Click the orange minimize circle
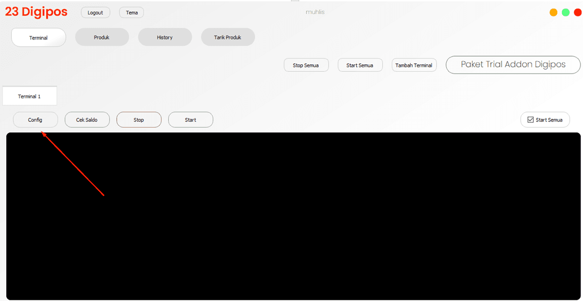The image size is (583, 301). 553,12
